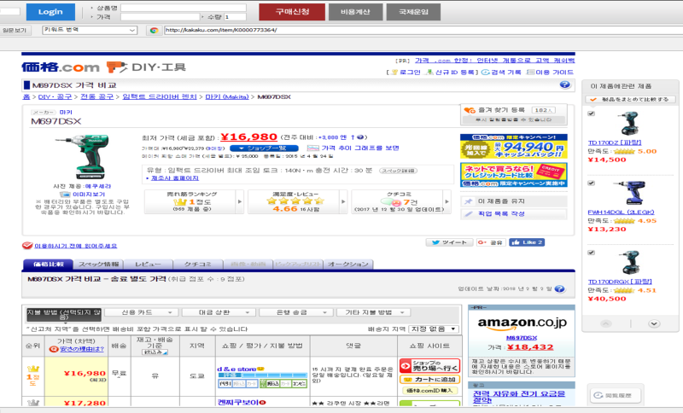The width and height of the screenshot is (683, 413).
Task: Click the 상품명 input field
Action: pyautogui.click(x=184, y=8)
